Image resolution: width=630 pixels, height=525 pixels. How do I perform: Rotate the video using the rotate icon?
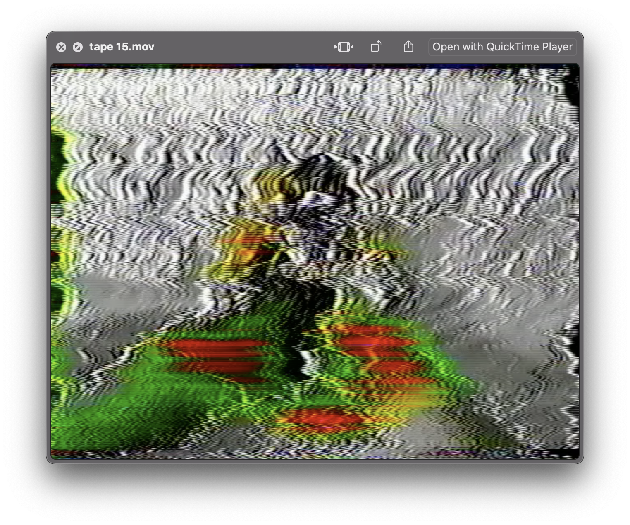(376, 46)
